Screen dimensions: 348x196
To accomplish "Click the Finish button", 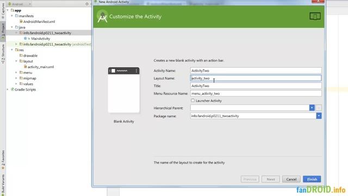I will click(312, 179).
